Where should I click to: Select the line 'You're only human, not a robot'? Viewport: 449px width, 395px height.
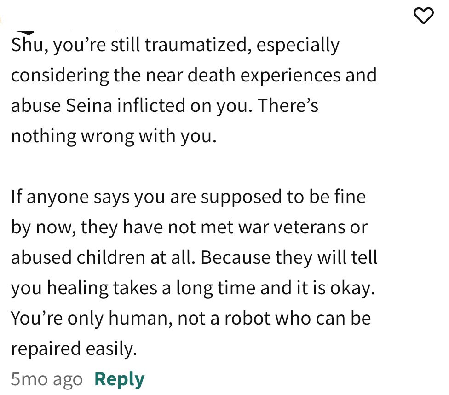pyautogui.click(x=191, y=318)
